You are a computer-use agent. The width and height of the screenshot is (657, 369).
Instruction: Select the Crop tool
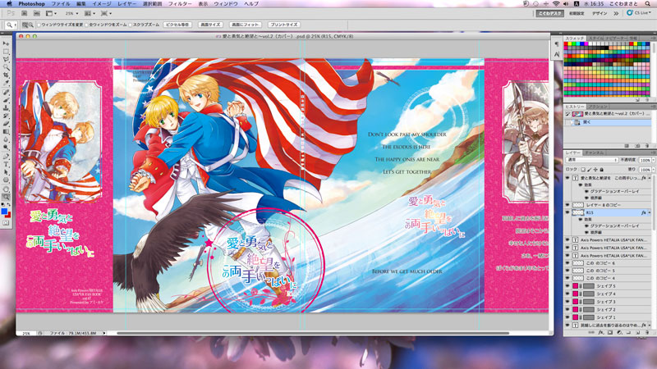point(6,75)
